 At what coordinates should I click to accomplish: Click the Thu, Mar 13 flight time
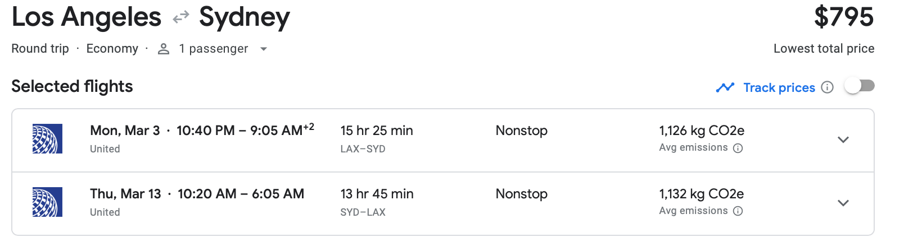(241, 194)
